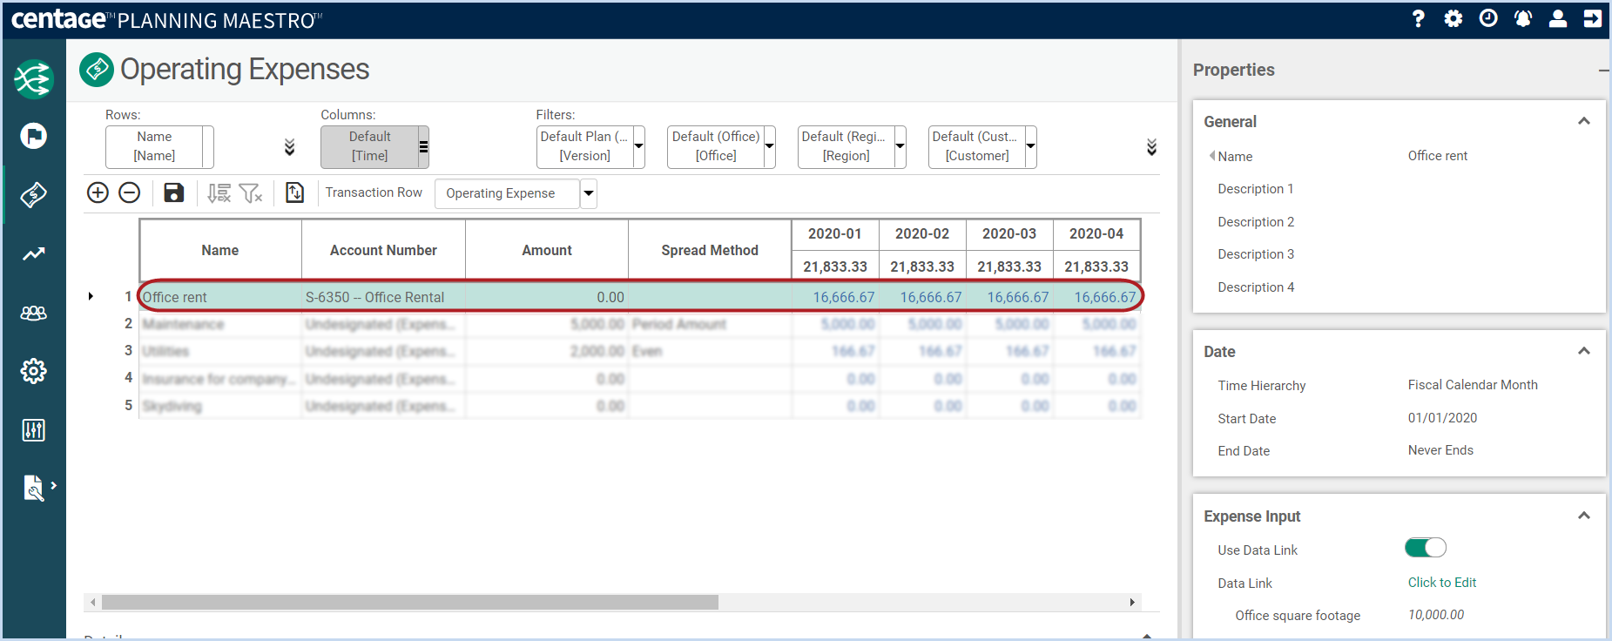Edit the Name property value Office rent
The image size is (1612, 641).
1438,156
